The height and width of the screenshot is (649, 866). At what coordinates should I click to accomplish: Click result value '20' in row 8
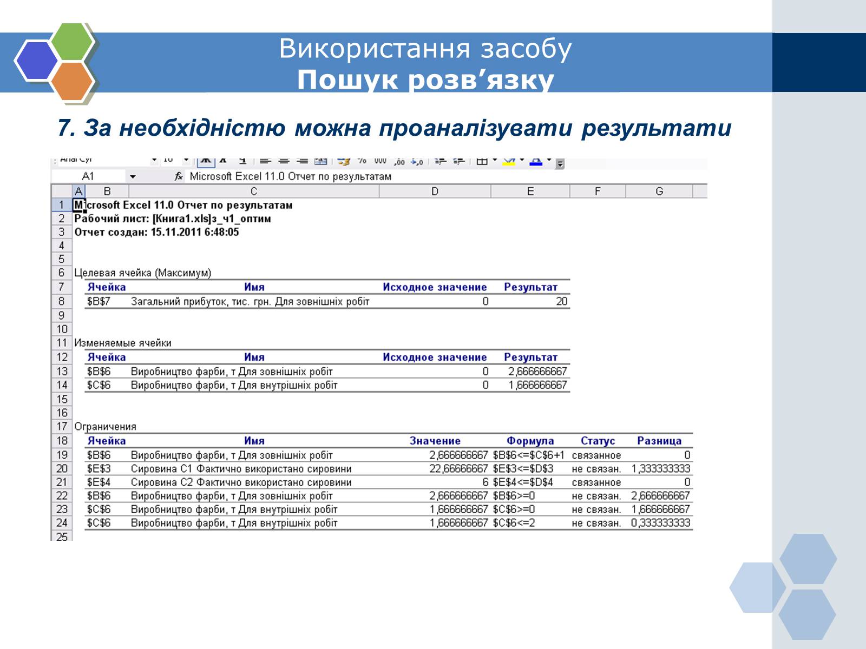(562, 301)
